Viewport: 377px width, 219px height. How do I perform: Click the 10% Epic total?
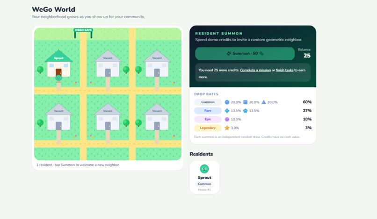coord(307,120)
